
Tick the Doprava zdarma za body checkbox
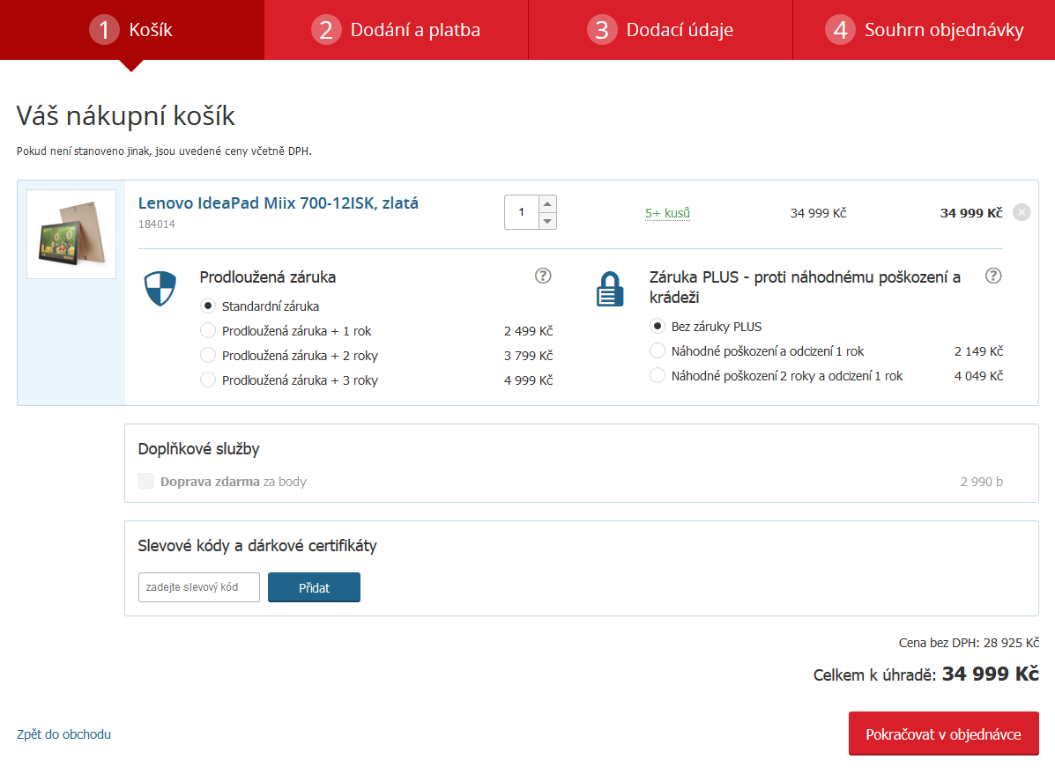point(146,481)
